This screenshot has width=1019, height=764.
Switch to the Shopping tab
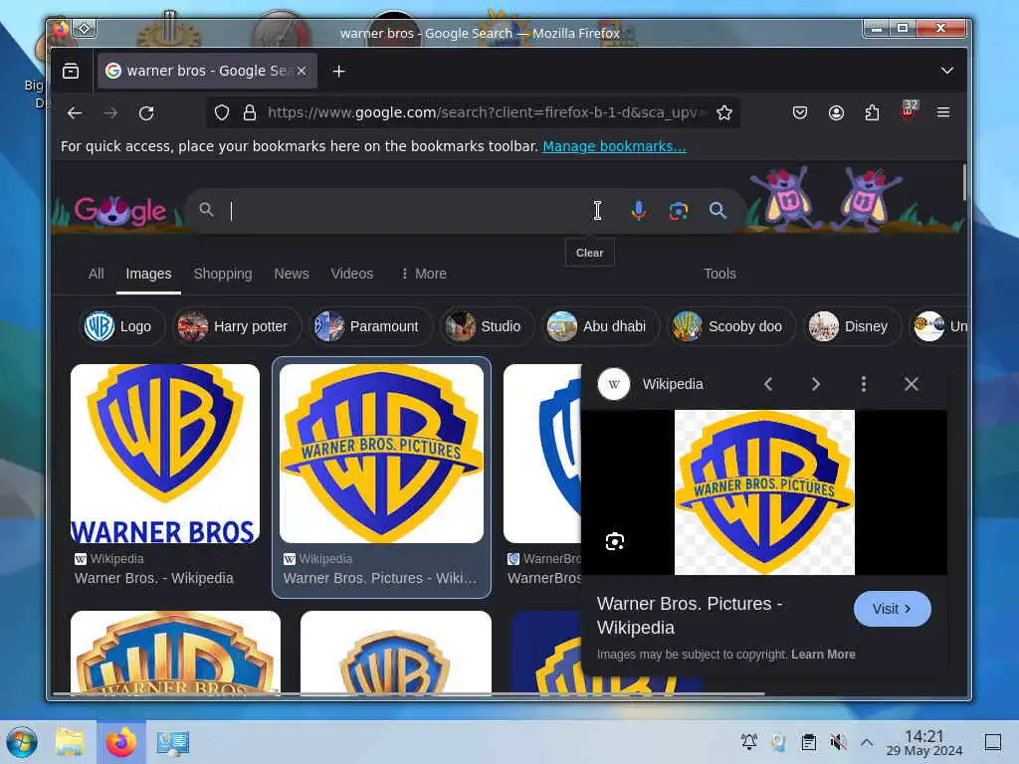point(223,274)
